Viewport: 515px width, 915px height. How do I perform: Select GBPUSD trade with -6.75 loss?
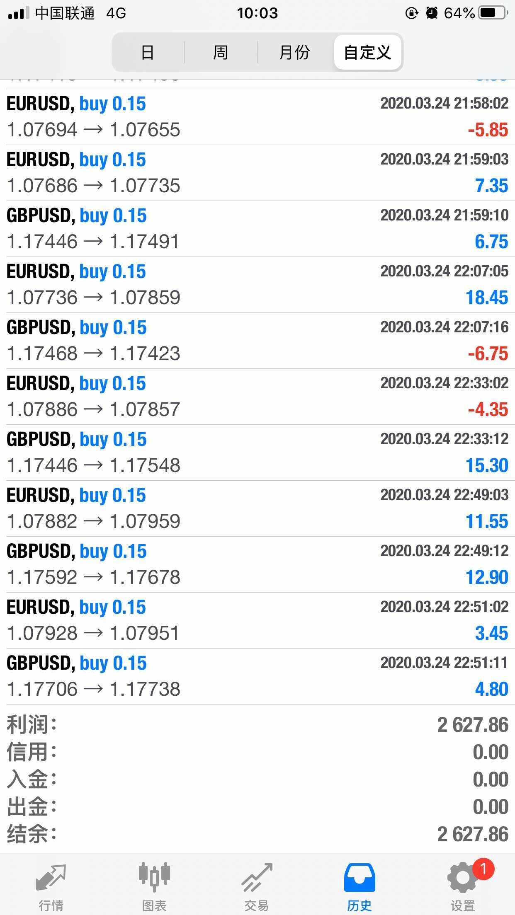point(257,341)
